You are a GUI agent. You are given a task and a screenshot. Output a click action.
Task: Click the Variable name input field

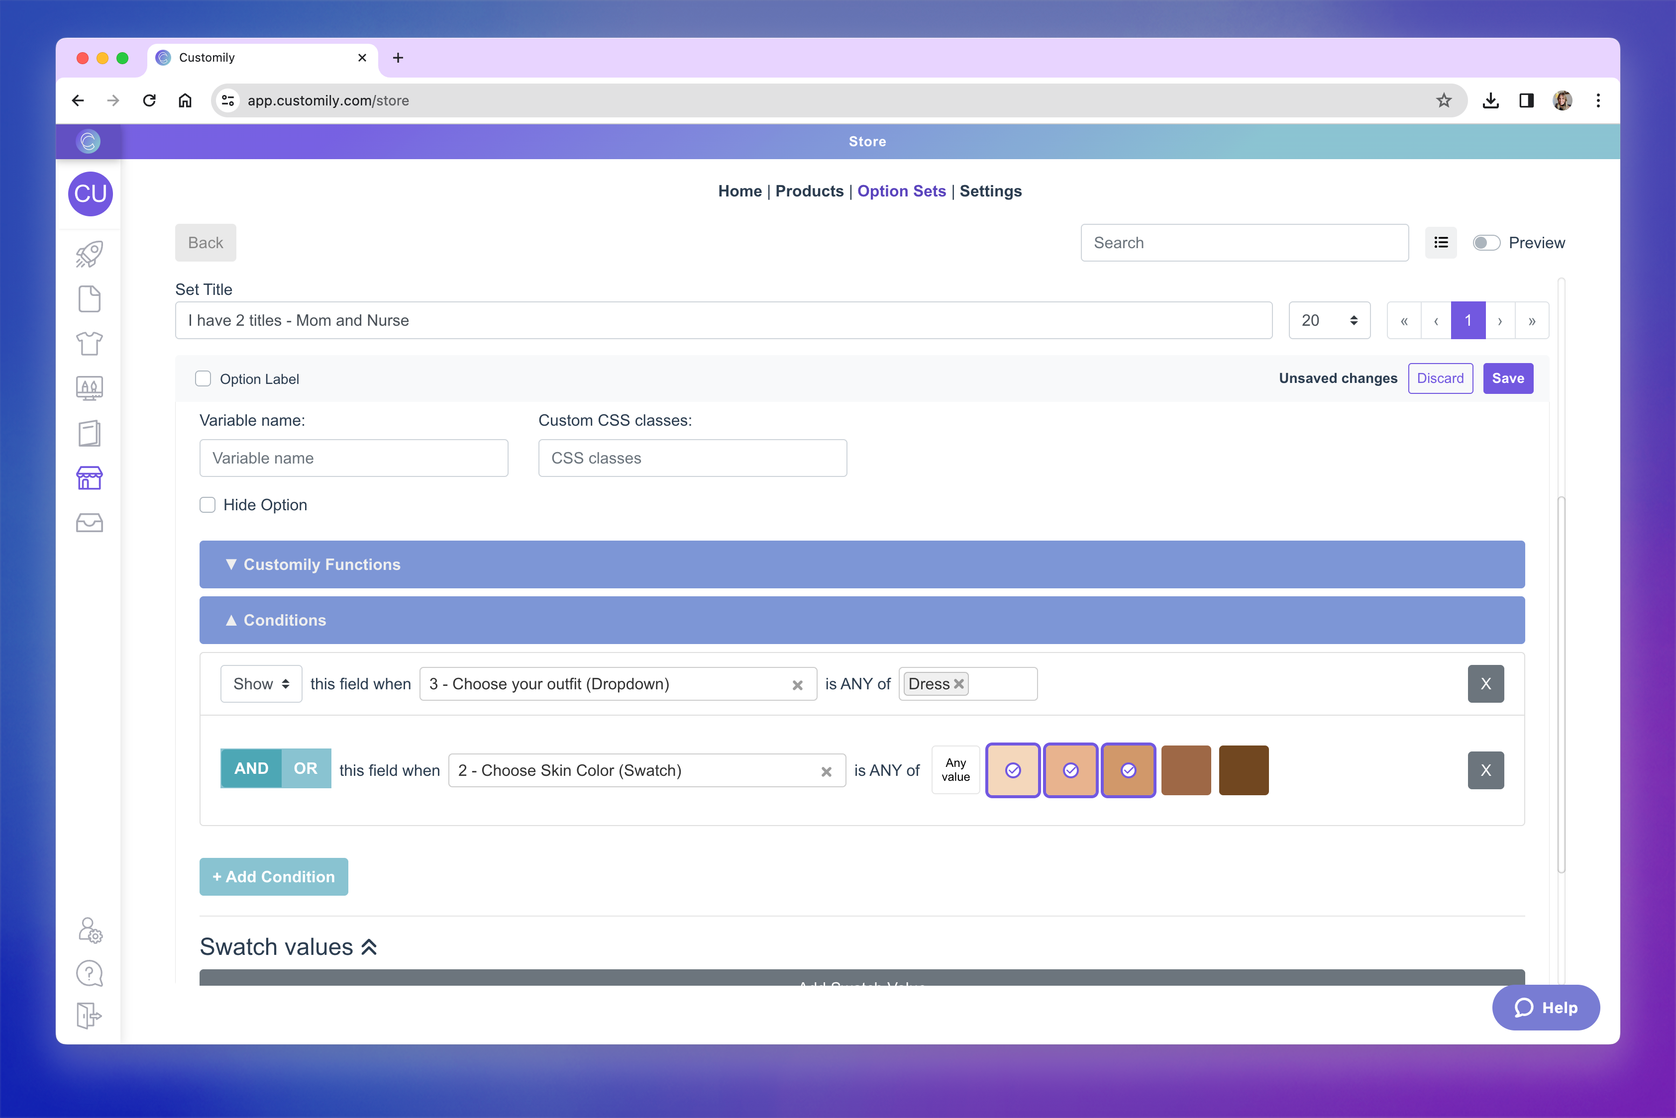tap(353, 458)
